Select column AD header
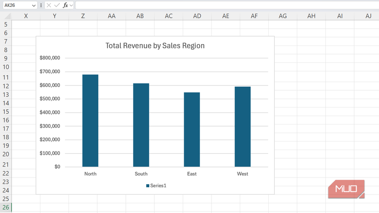Screen dimensions: 379x213 point(197,16)
